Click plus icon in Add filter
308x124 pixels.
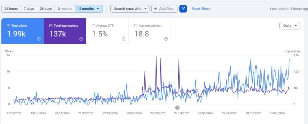(x=156, y=9)
